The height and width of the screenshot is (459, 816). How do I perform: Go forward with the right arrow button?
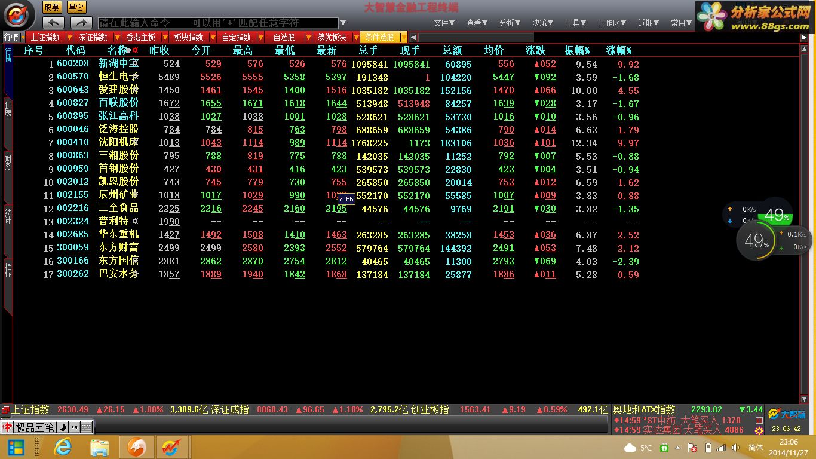click(x=81, y=23)
